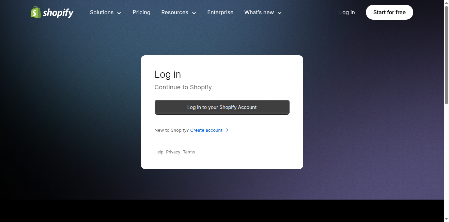
Task: Open the Help link
Action: pos(159,152)
